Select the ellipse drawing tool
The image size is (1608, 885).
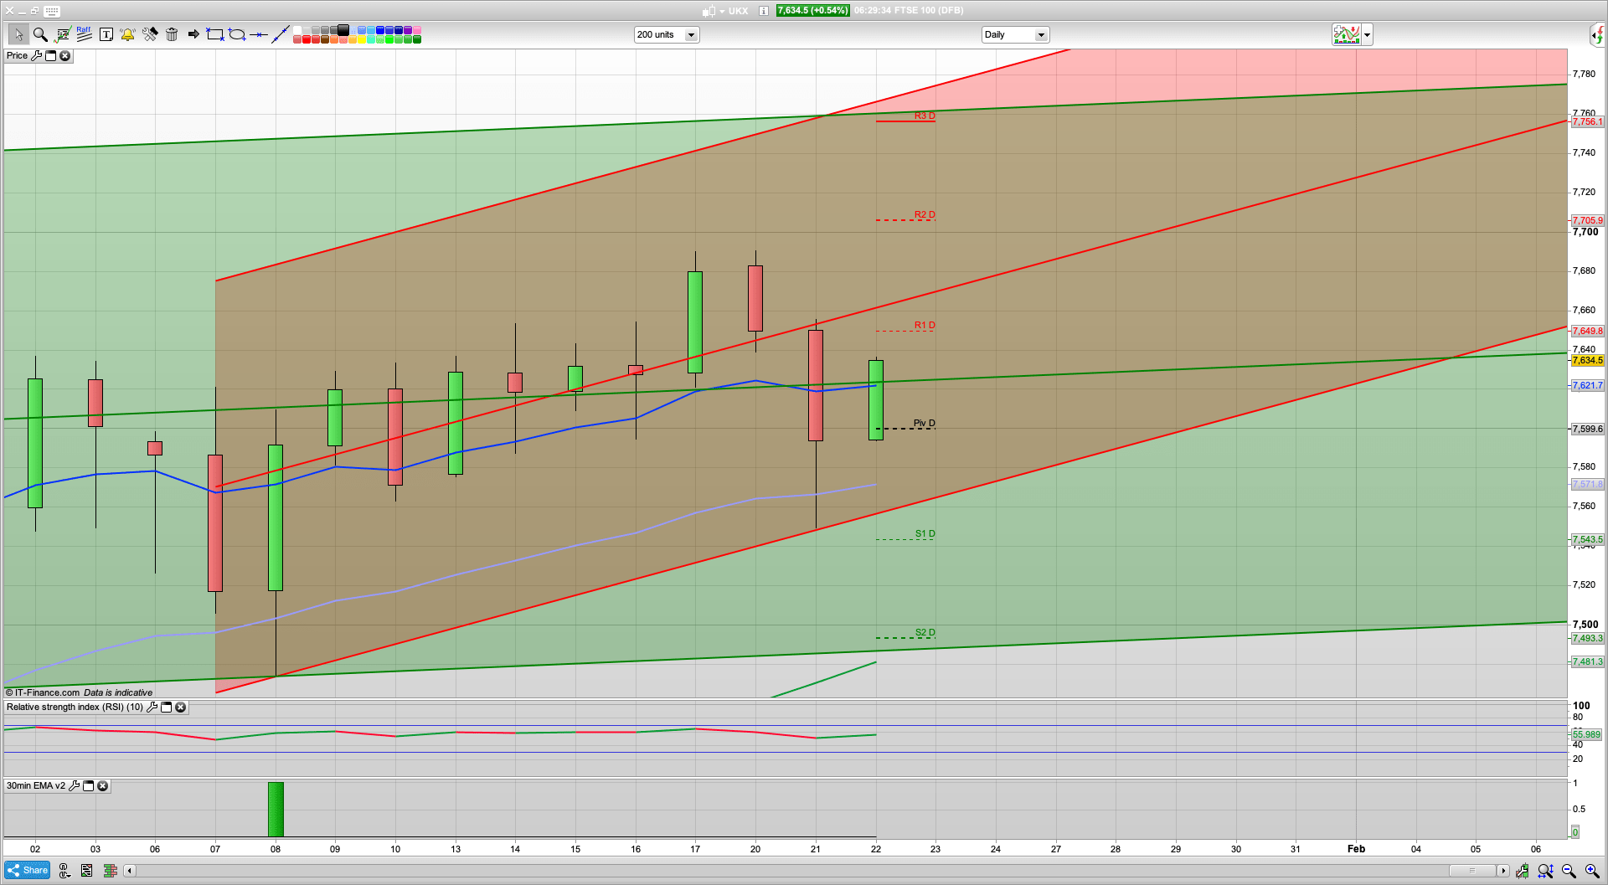coord(237,34)
